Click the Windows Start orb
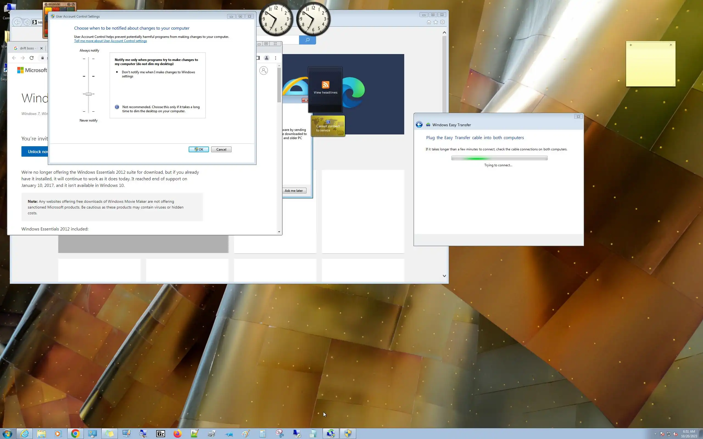This screenshot has height=439, width=703. tap(7, 434)
